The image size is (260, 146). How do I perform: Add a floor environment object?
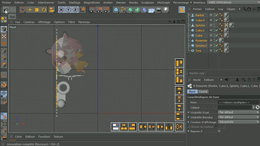click(x=151, y=10)
